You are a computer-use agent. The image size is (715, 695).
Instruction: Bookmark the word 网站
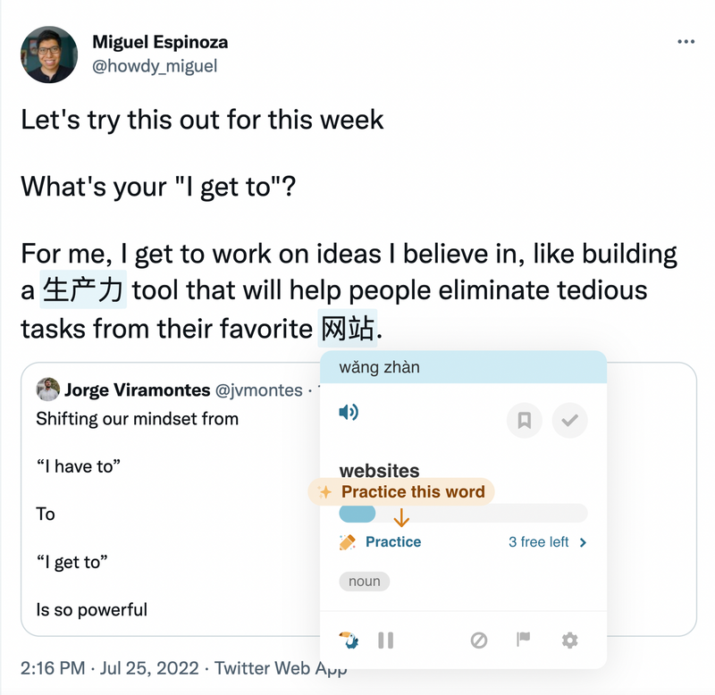point(524,420)
